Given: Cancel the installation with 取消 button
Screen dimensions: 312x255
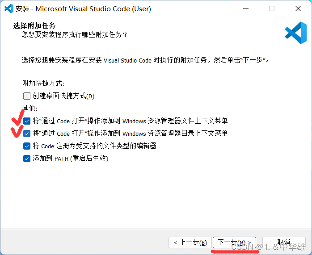Looking at the screenshot, I should point(284,242).
